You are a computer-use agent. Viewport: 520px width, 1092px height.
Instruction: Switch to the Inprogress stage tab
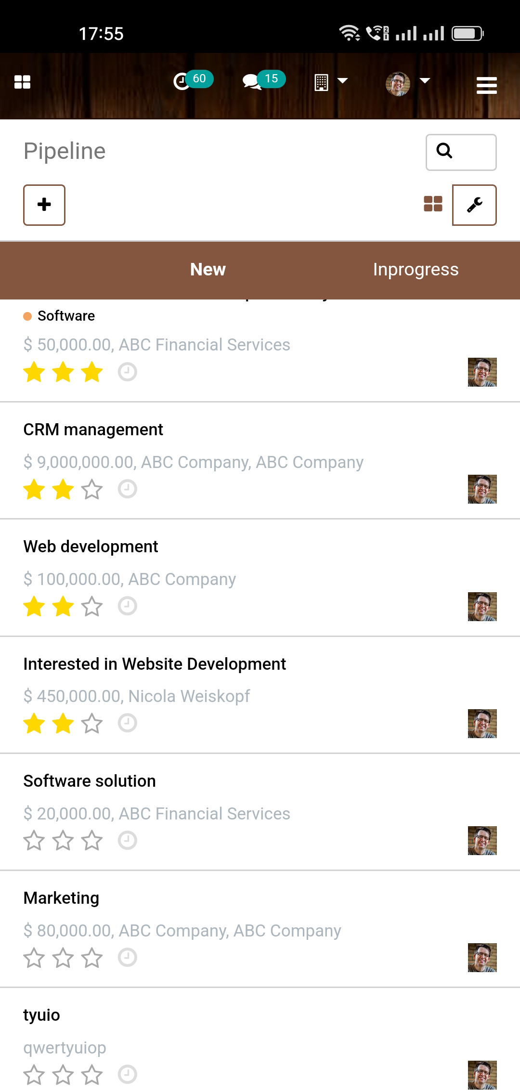pos(416,270)
